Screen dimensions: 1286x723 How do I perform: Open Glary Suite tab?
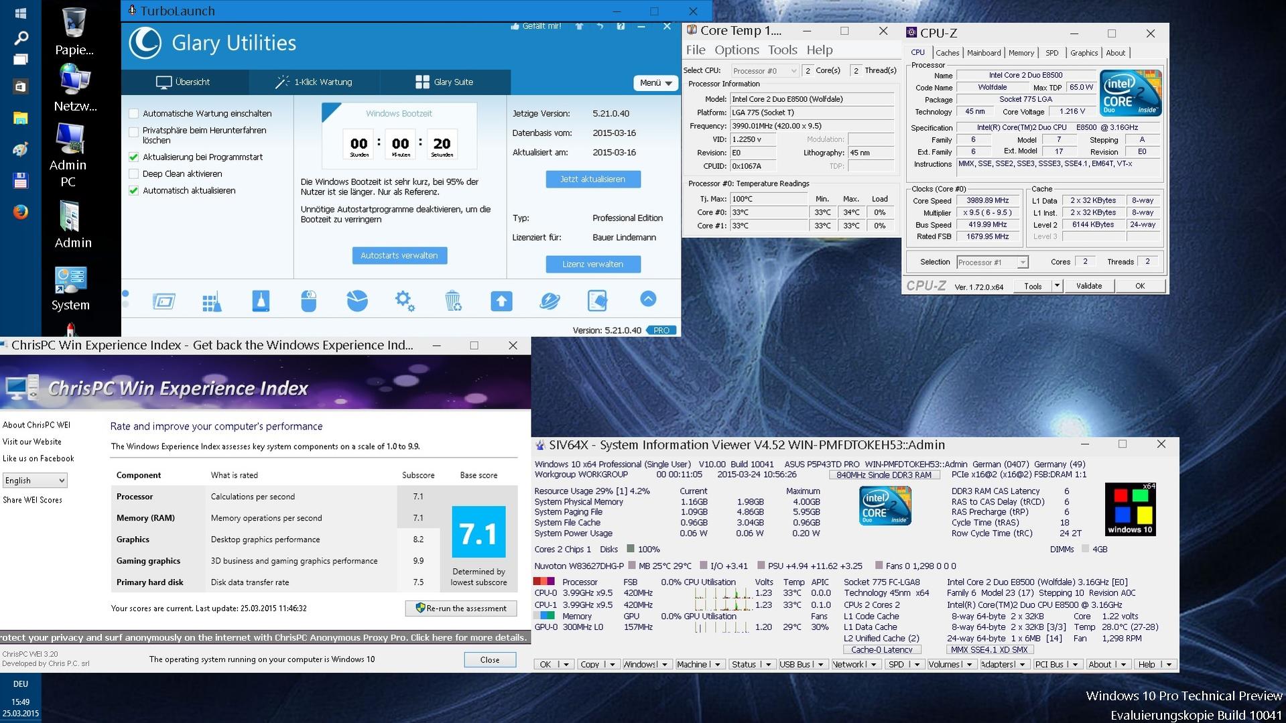[444, 82]
